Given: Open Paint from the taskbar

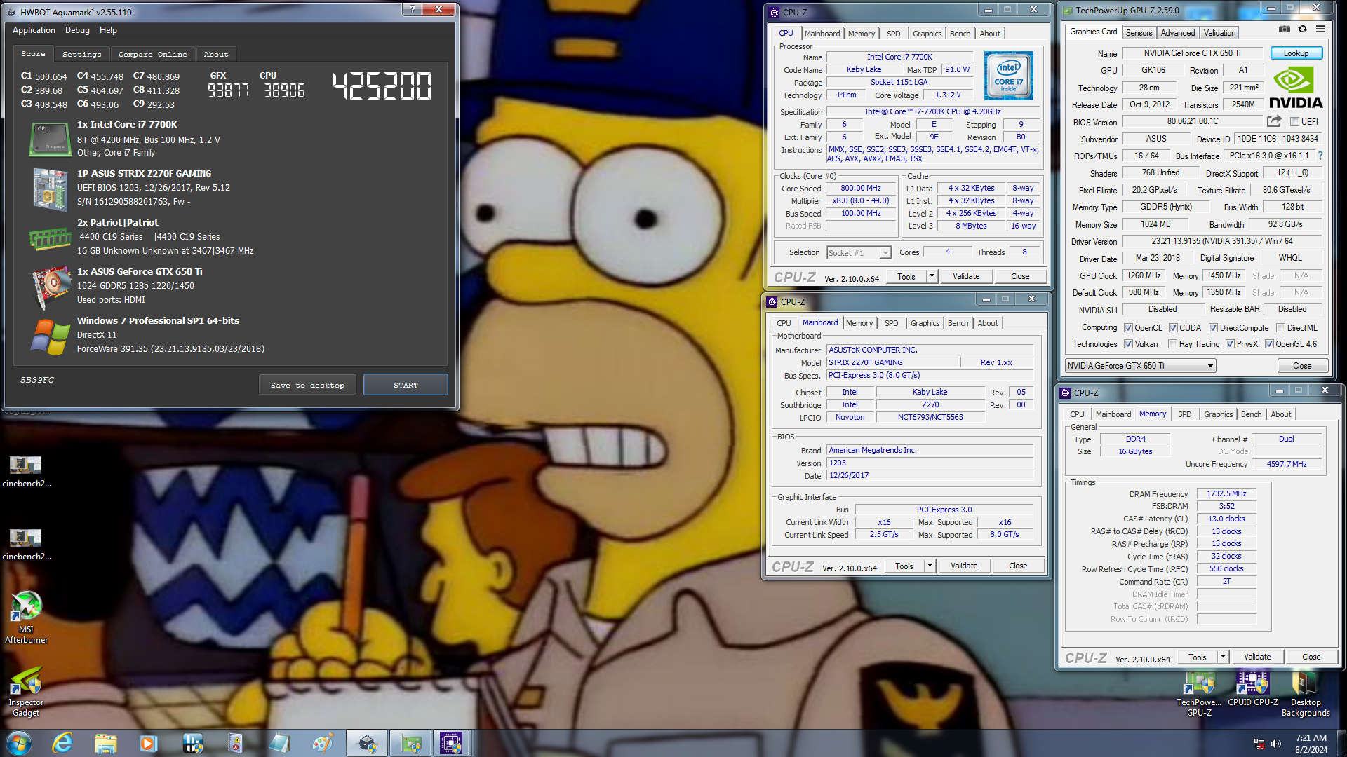Looking at the screenshot, I should coord(323,743).
